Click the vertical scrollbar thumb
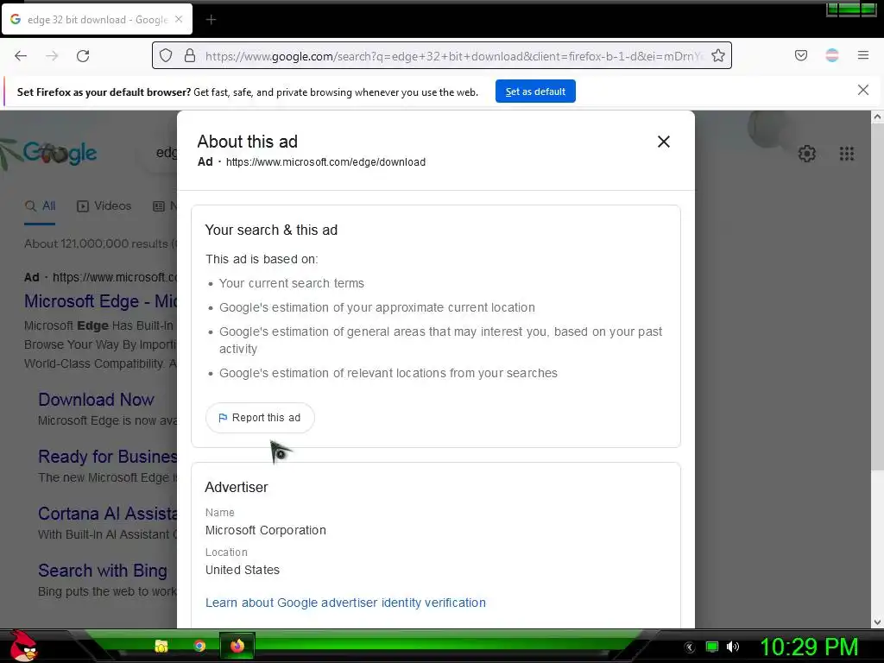The height and width of the screenshot is (663, 884). 877,296
